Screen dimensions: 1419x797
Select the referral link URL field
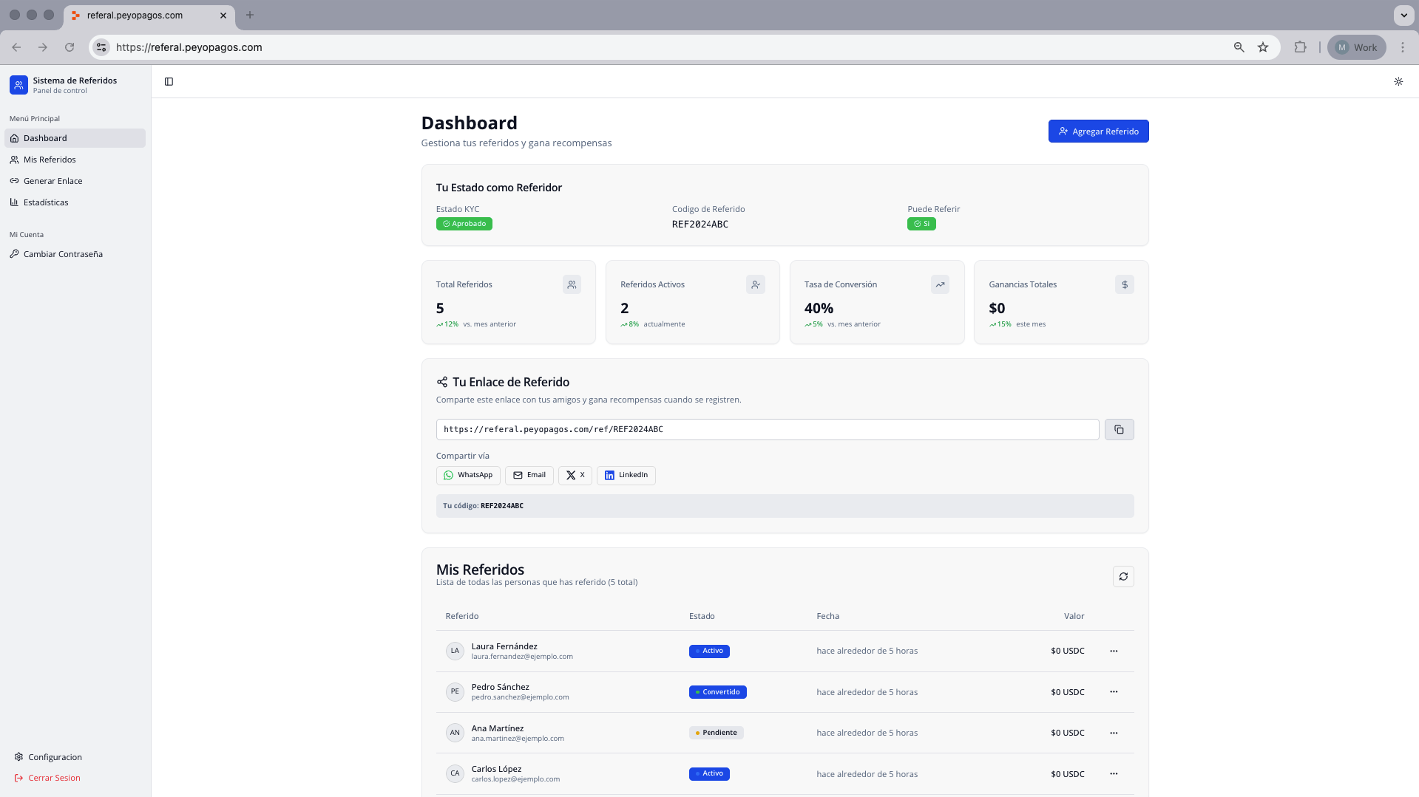767,429
